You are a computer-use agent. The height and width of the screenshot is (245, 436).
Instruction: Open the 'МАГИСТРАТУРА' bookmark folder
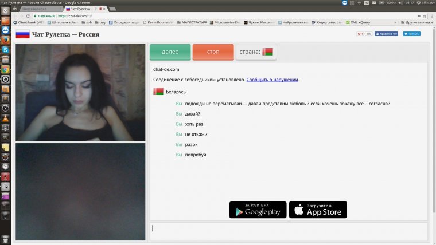click(x=192, y=23)
